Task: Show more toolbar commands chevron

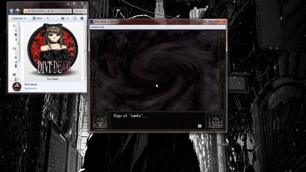Action: click(x=48, y=18)
